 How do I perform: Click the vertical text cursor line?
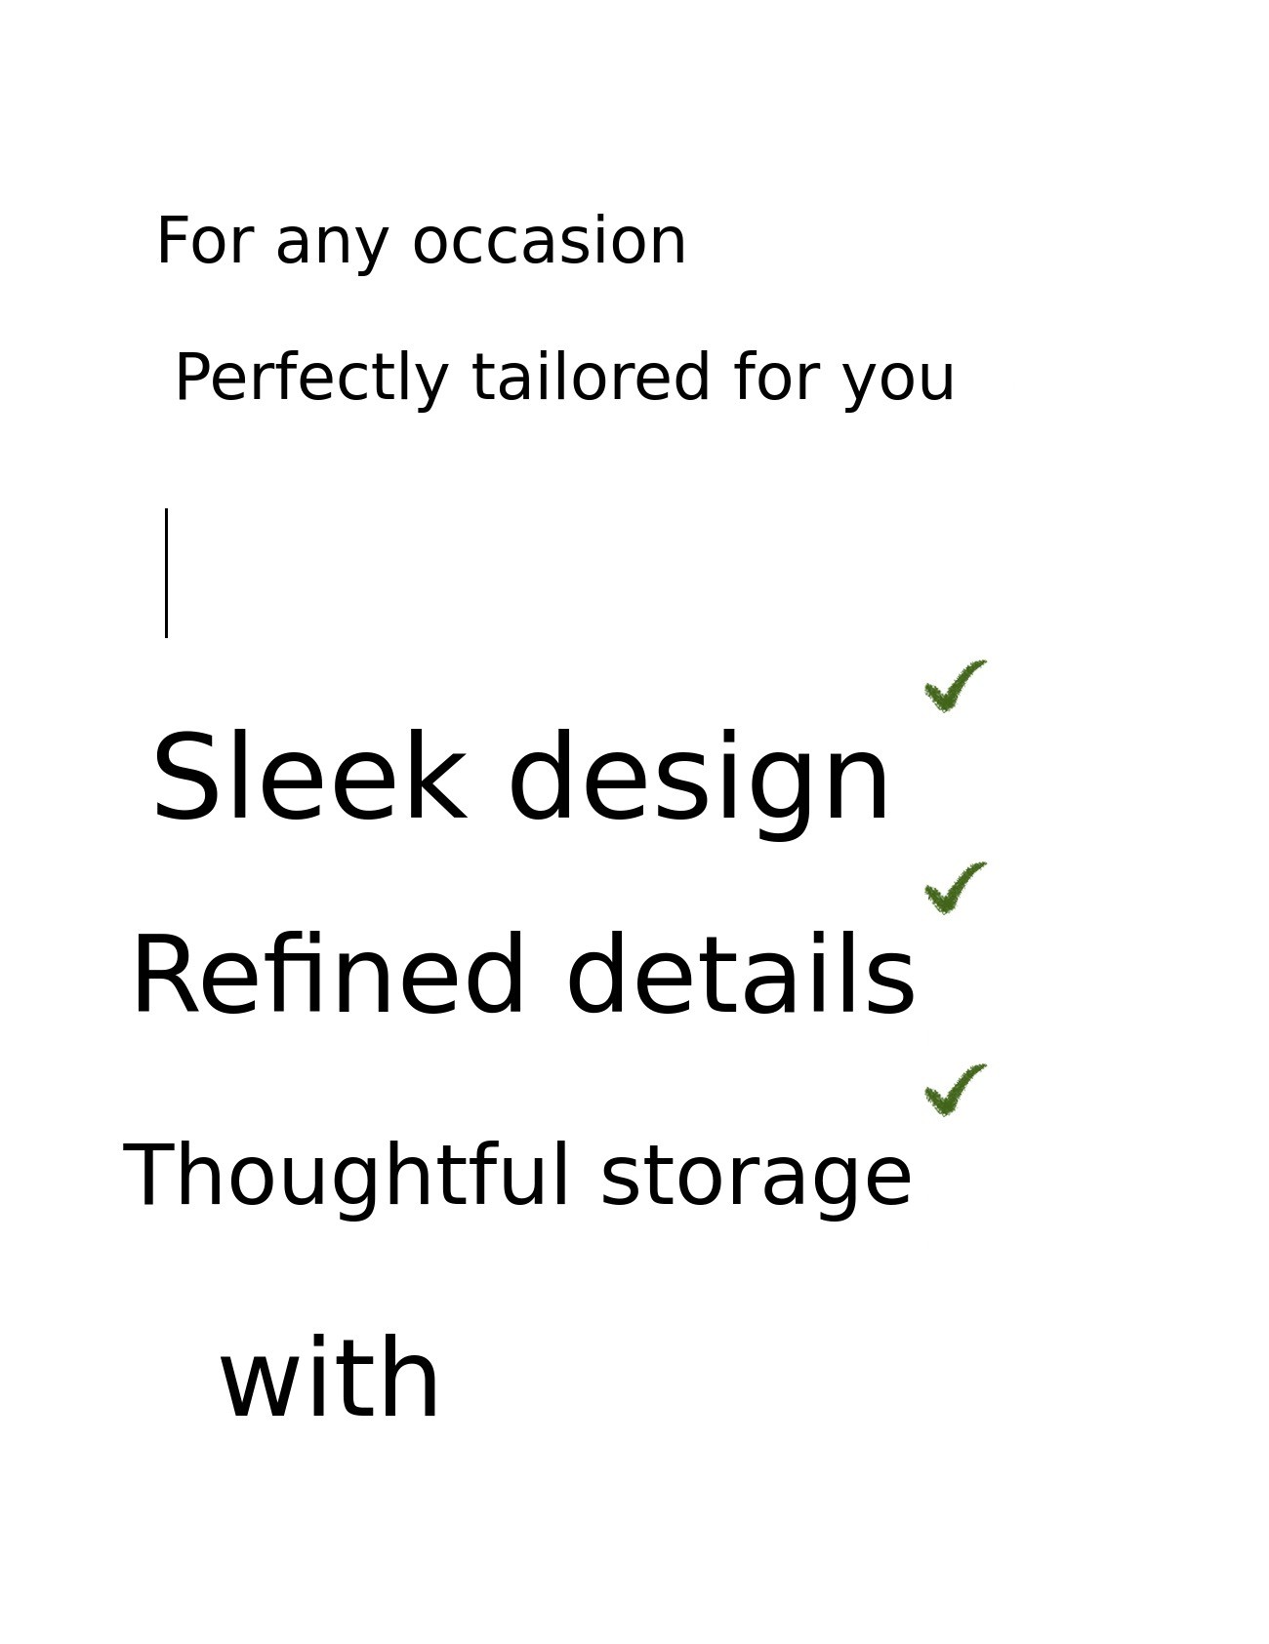[167, 573]
